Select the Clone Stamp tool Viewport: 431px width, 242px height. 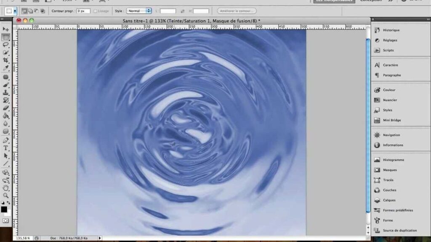5,92
